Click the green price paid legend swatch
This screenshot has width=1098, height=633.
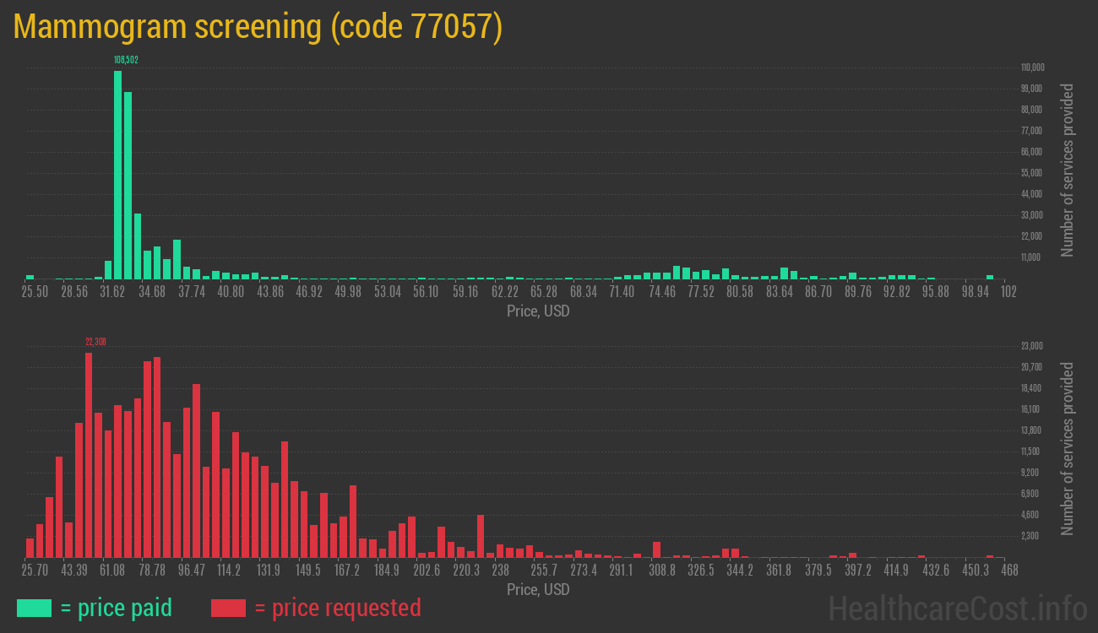[34, 608]
